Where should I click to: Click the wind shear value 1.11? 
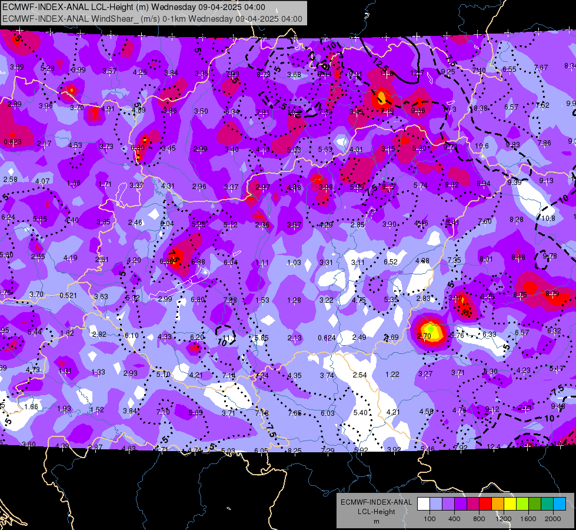(x=262, y=263)
